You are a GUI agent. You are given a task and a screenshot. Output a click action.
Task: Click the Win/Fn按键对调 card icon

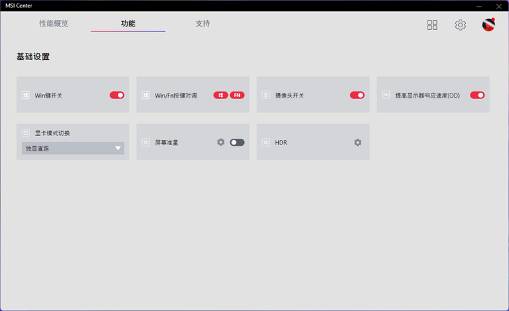click(146, 95)
